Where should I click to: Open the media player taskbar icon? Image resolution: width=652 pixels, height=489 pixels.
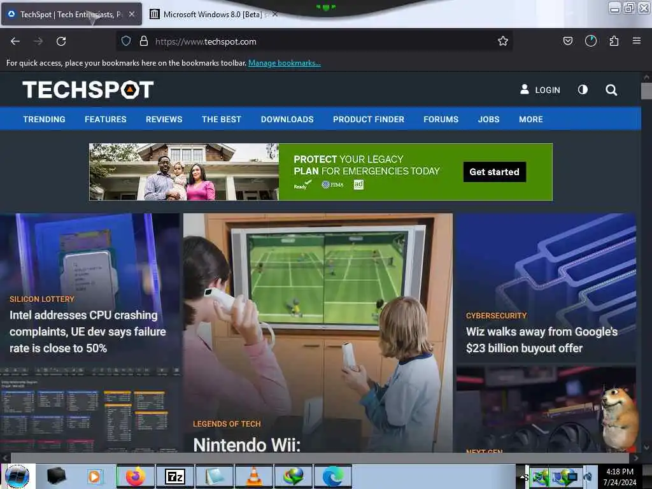click(x=94, y=476)
